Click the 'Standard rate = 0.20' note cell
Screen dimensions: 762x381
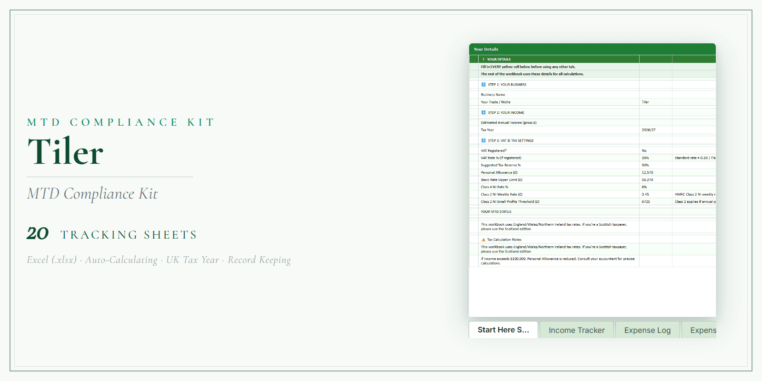(694, 158)
